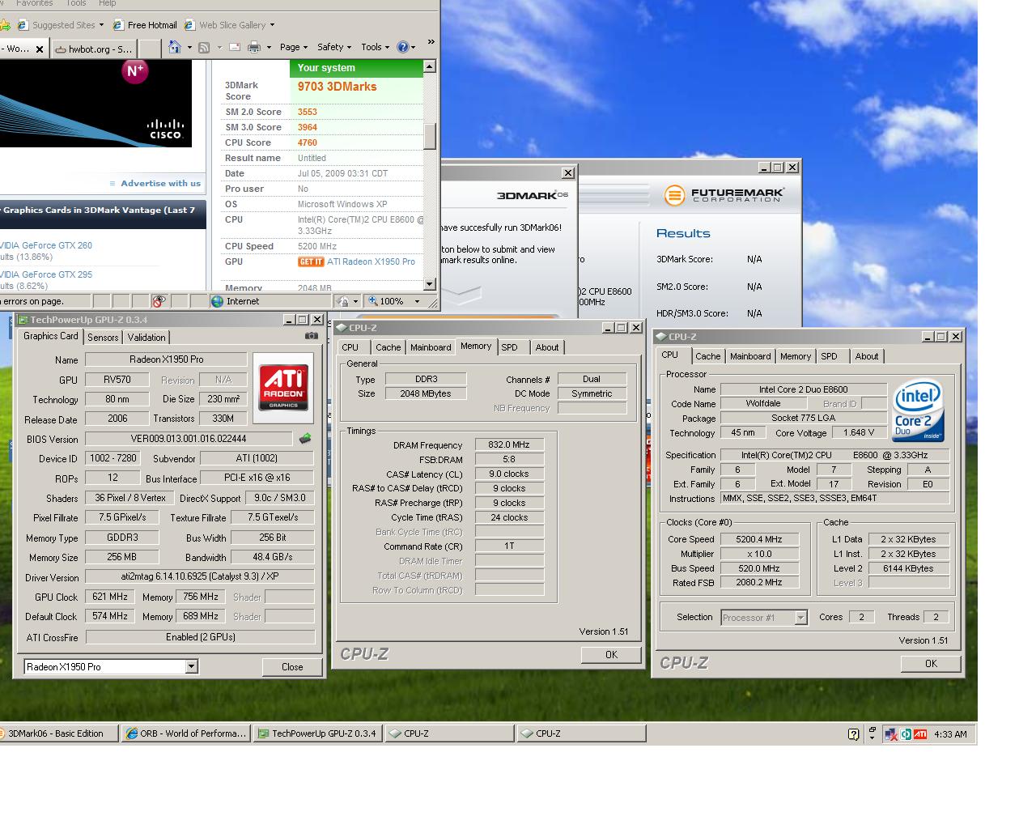Click the Suggested Sites favorites icon
Viewport: 1036px width, 829px height.
(x=23, y=25)
